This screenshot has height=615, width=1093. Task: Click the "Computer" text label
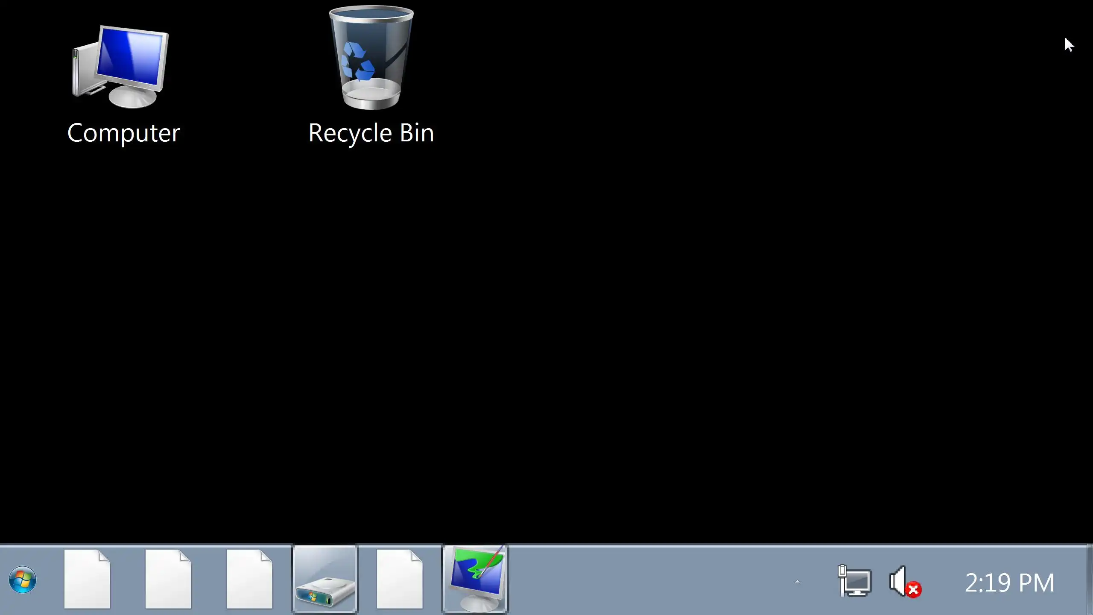pos(124,133)
